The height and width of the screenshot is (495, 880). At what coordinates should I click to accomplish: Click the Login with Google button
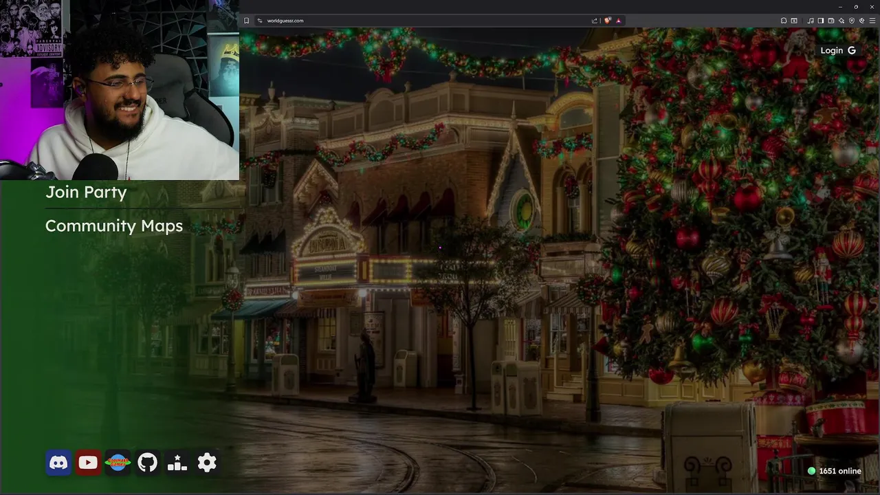click(x=838, y=50)
